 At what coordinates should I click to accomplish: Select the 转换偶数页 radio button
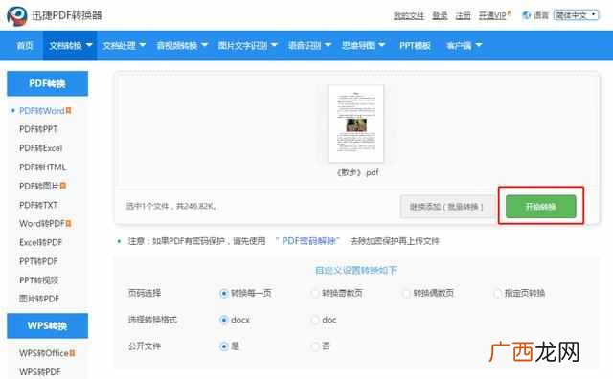pyautogui.click(x=406, y=293)
